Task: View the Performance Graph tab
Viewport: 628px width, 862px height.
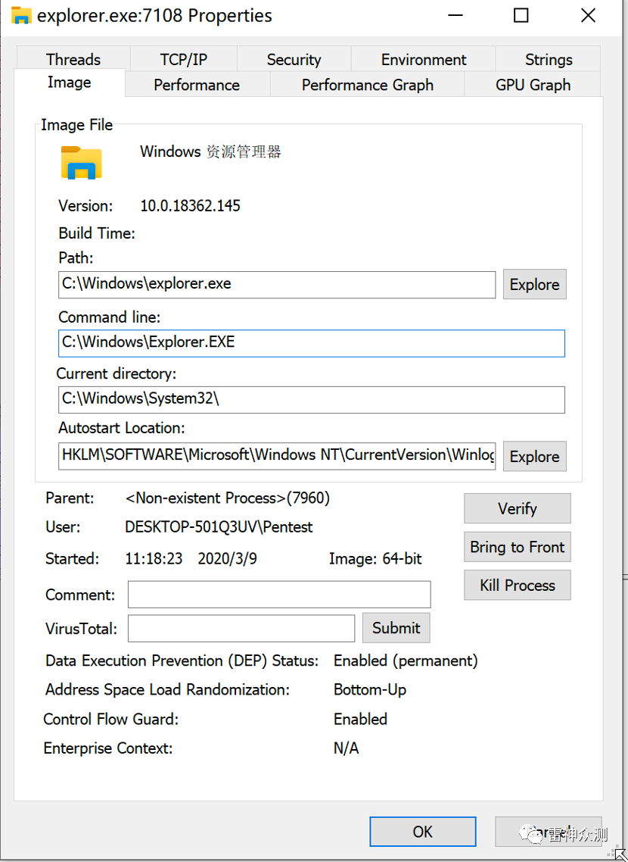Action: coord(368,85)
